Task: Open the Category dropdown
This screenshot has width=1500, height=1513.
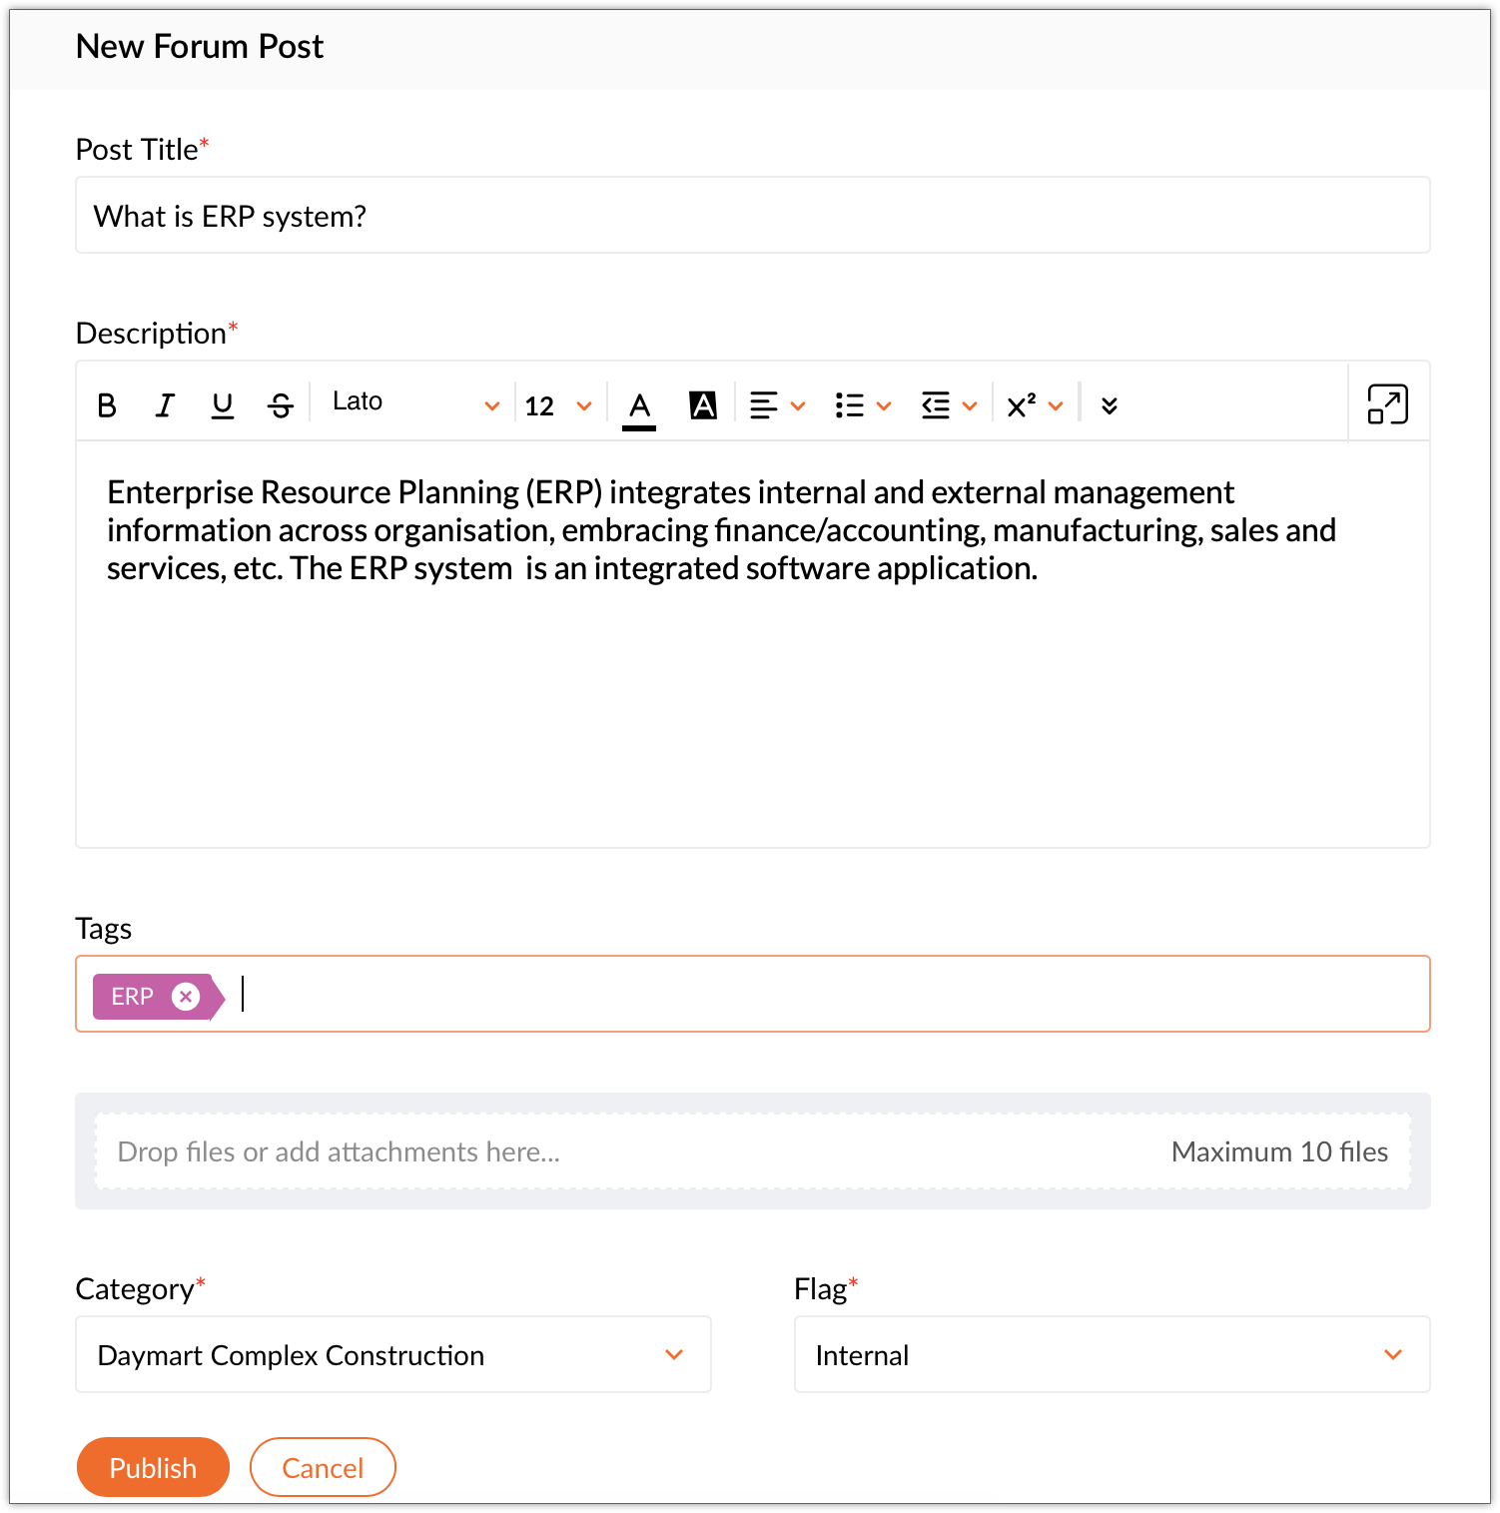Action: [x=392, y=1354]
